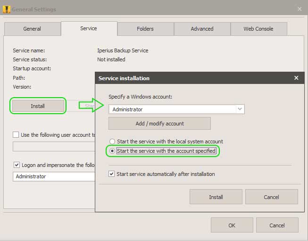Switch to the General tab
Screen dimensions: 308x241
32,29
